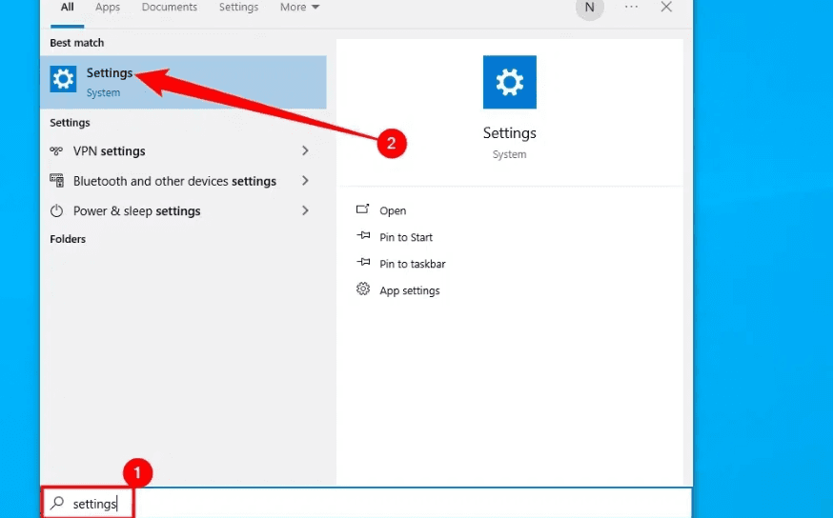The height and width of the screenshot is (518, 834).
Task: Expand Power & sleep settings chevron
Action: coord(306,211)
